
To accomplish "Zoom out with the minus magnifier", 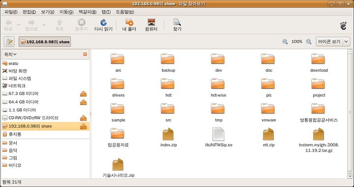I will [285, 41].
